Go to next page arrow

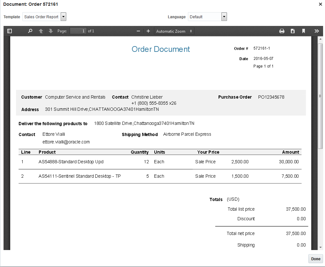coord(50,31)
